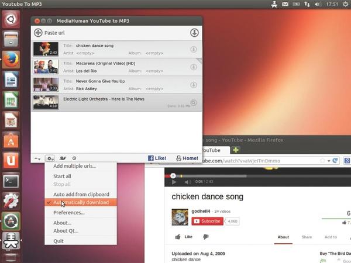Click the Facebook Like! link
Screen dimensions: 351x263
pos(157,158)
